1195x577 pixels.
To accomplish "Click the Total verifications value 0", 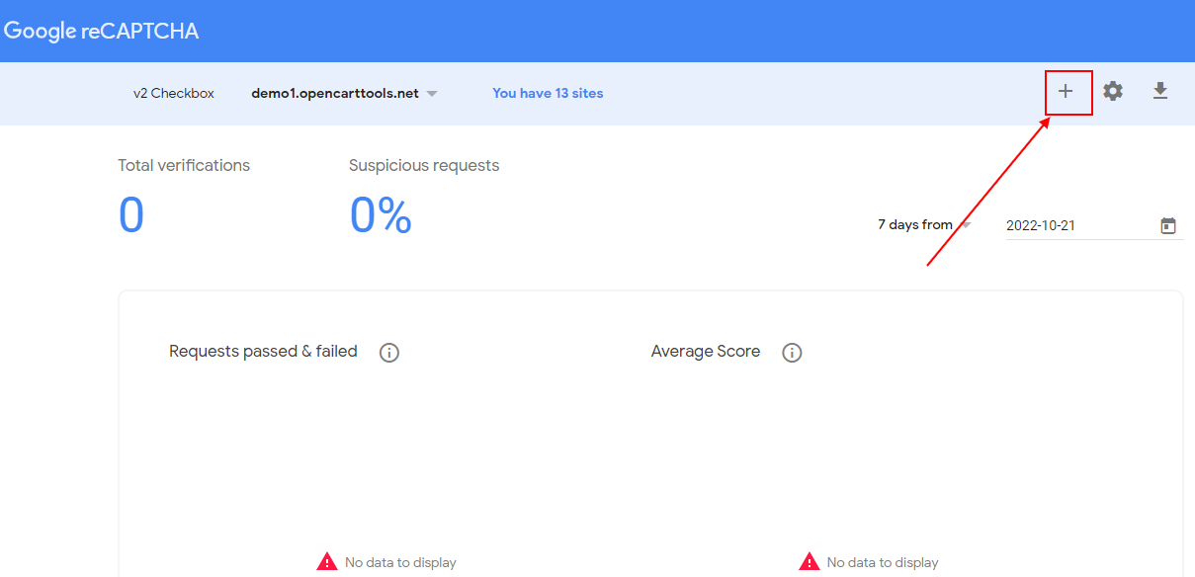I will click(131, 215).
